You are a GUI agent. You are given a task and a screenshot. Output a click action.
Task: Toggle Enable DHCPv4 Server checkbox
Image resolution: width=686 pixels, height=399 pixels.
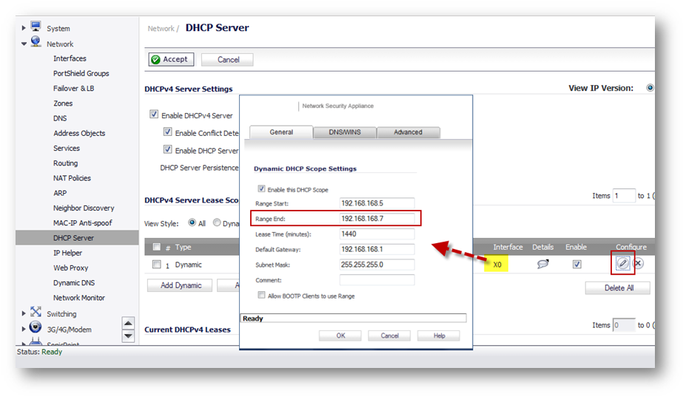(154, 115)
